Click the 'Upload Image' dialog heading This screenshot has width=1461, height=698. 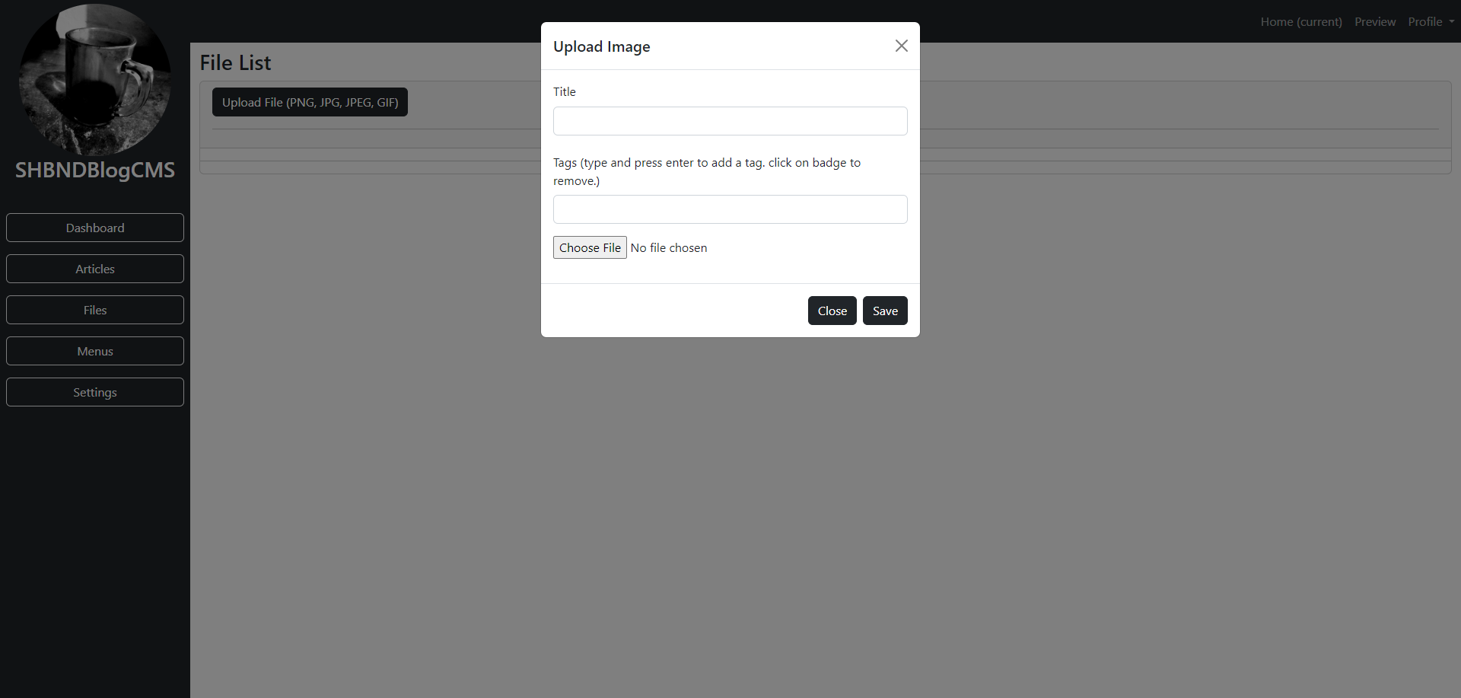tap(602, 46)
